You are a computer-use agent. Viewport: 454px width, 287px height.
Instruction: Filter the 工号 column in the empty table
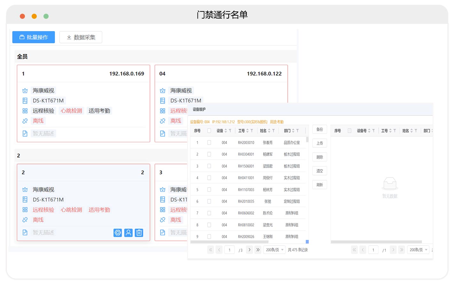[x=395, y=131]
